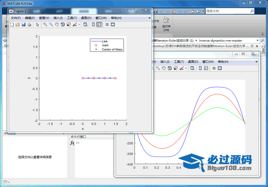The image size is (268, 187).
Task: Open file icon in Figure 1 toolbar
Action: (x=18, y=25)
